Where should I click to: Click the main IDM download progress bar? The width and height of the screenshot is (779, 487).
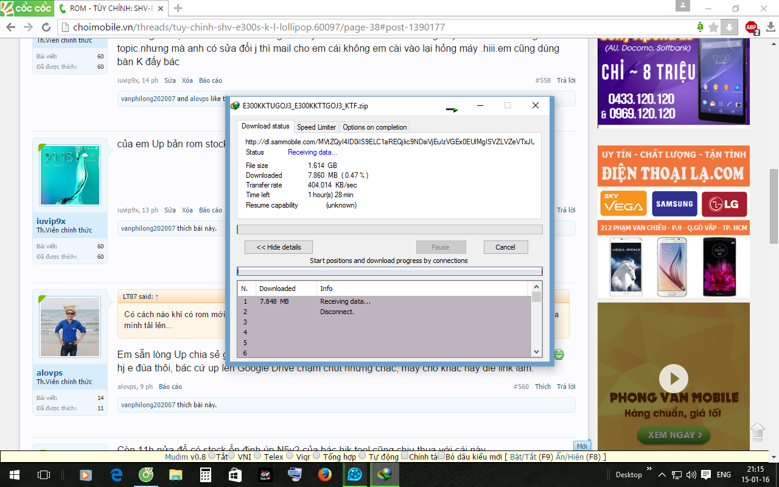click(x=389, y=229)
